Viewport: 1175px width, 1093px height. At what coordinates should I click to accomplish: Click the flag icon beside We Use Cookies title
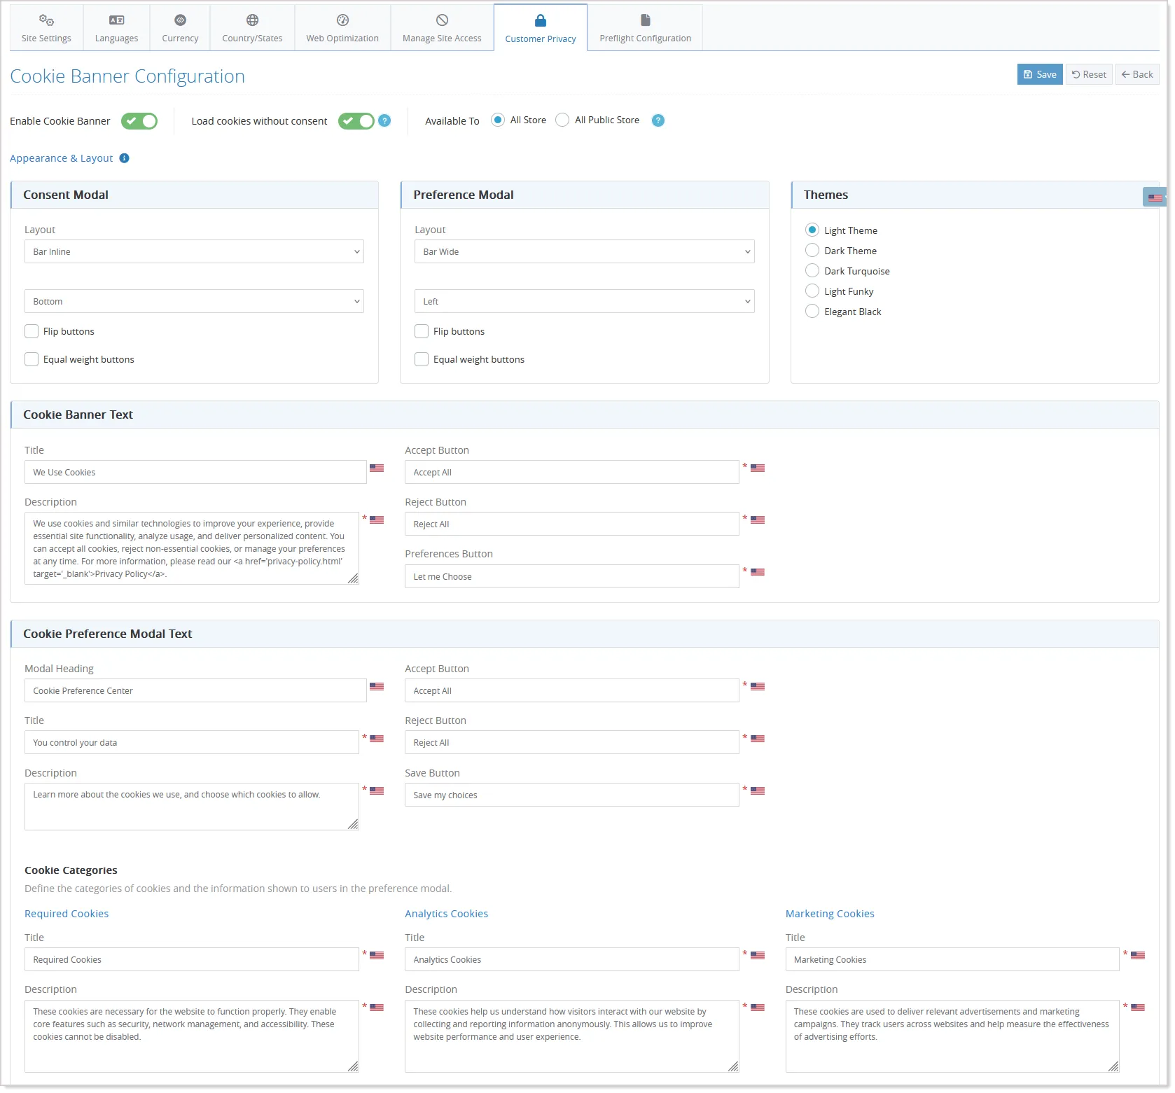[377, 468]
